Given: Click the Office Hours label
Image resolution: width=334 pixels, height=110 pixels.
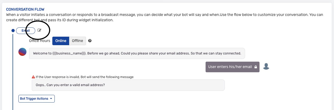Looking at the screenshot, I should pyautogui.click(x=40, y=41).
